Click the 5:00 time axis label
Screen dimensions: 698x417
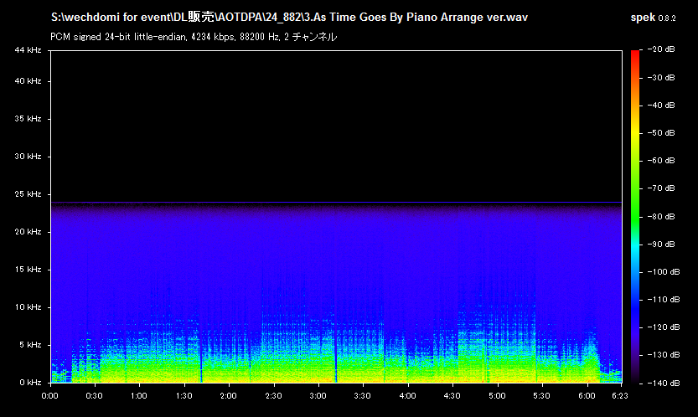coord(497,396)
